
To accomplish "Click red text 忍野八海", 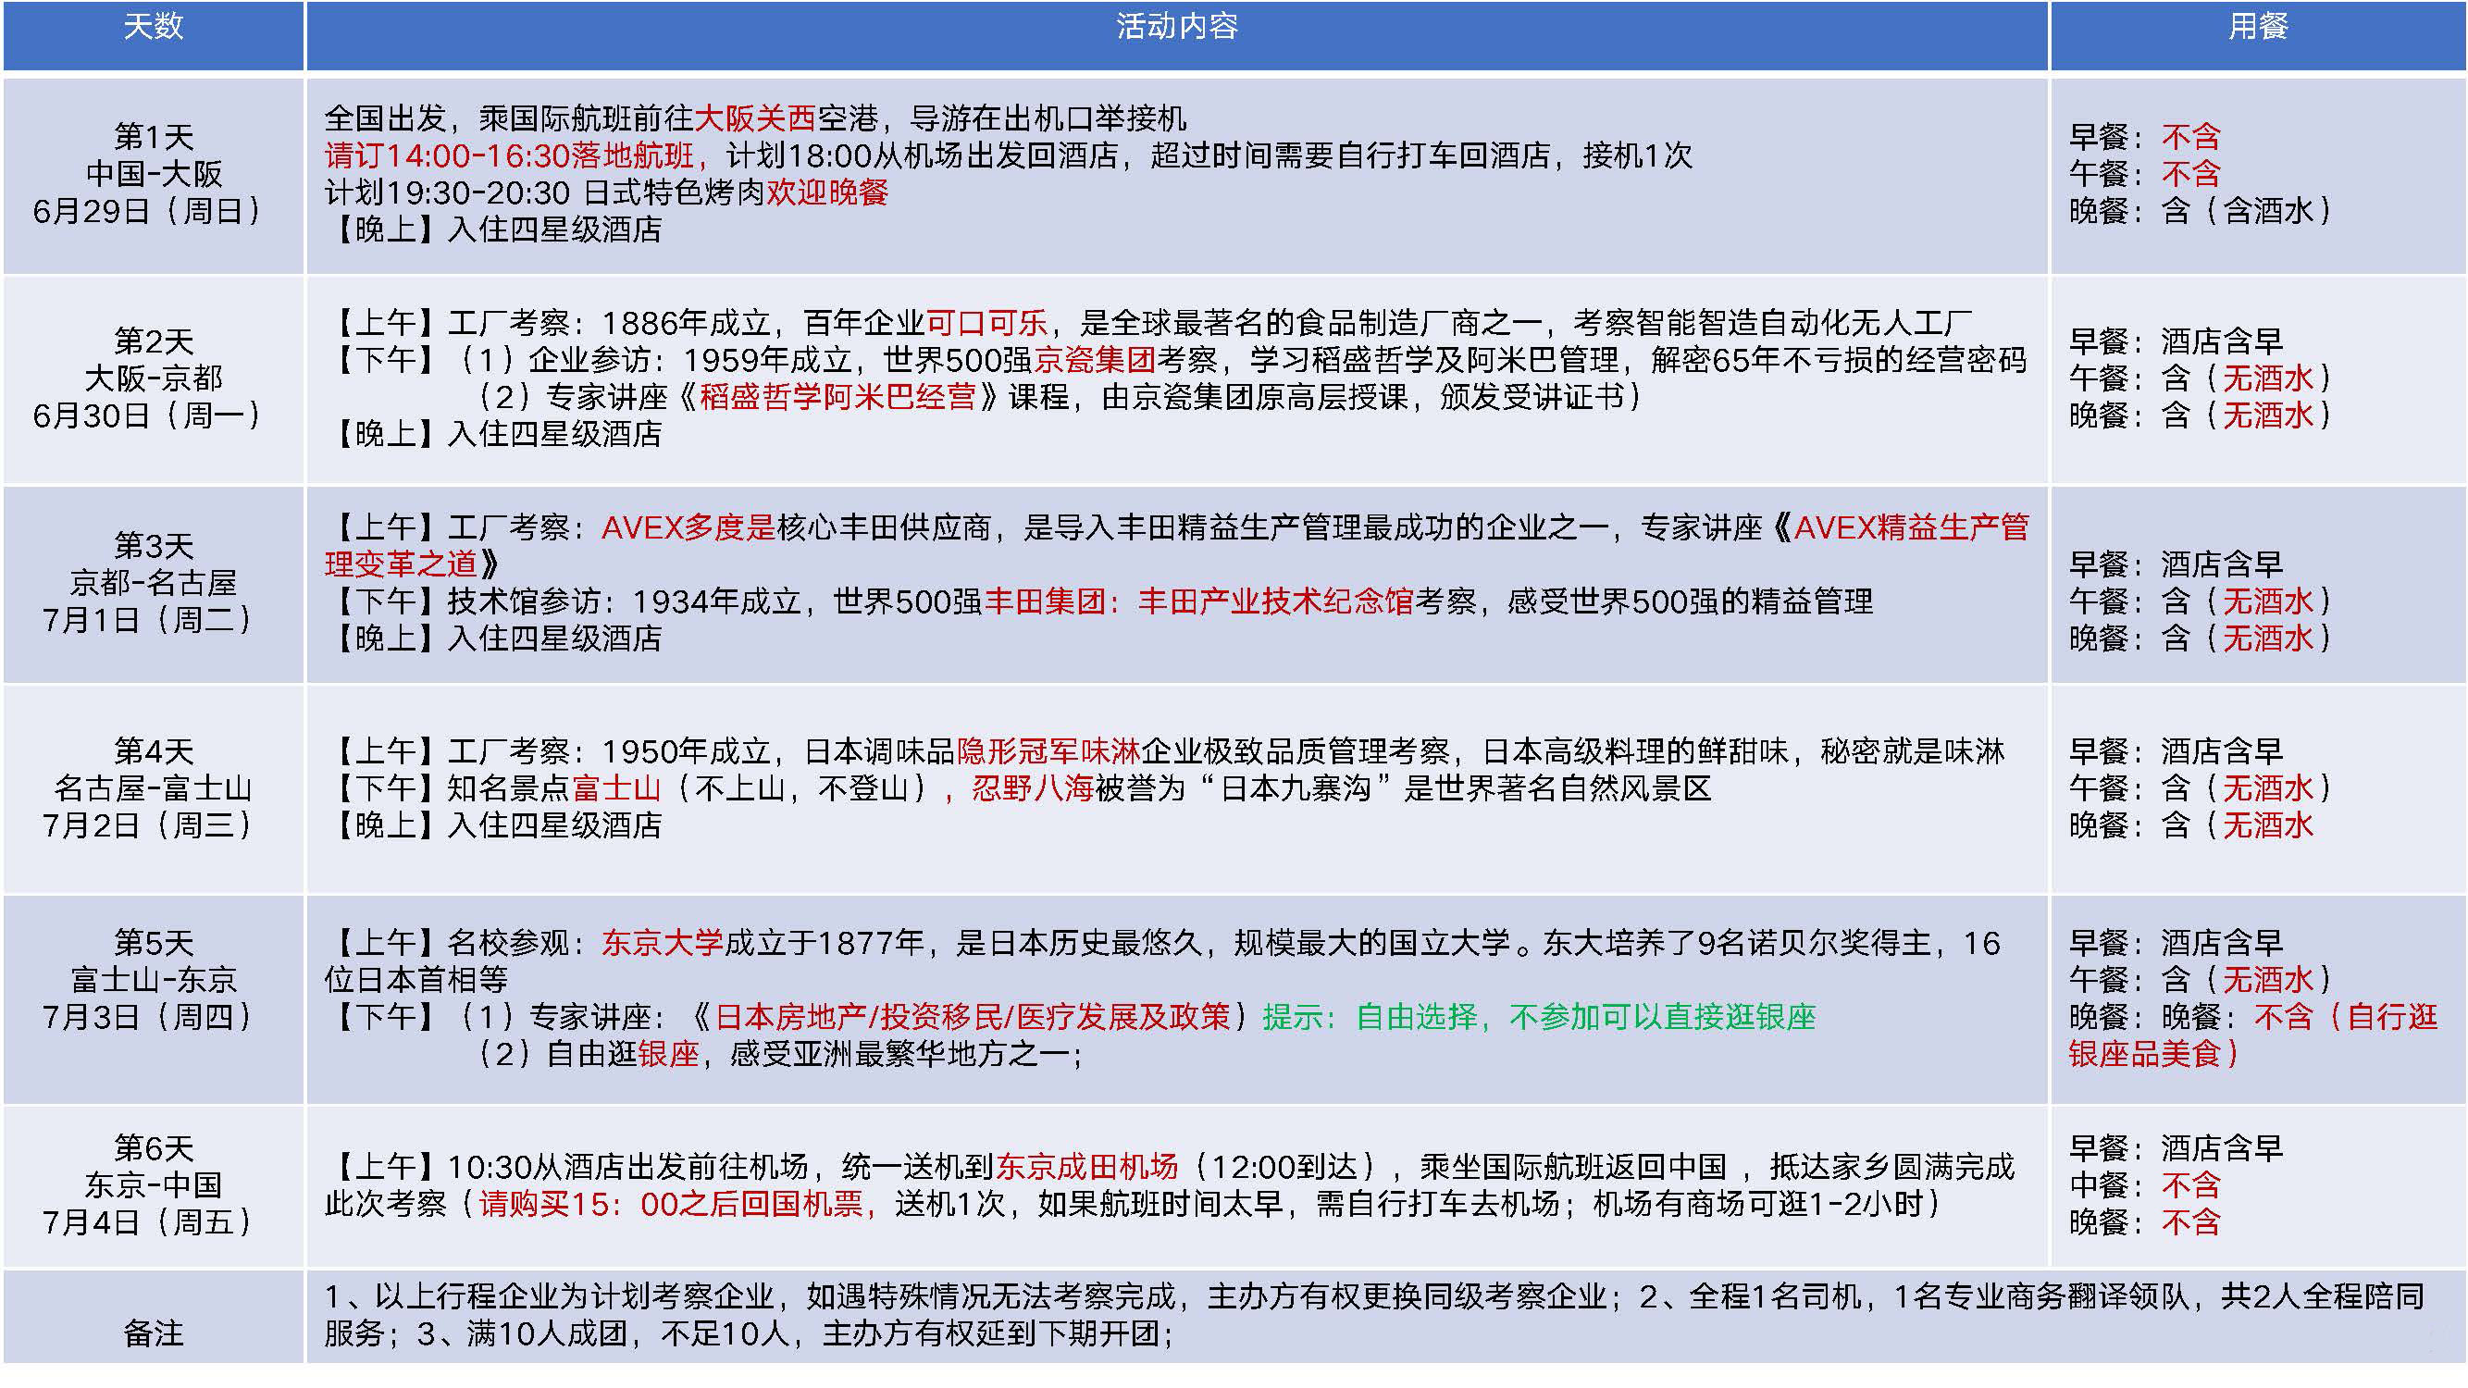I will click(1033, 789).
